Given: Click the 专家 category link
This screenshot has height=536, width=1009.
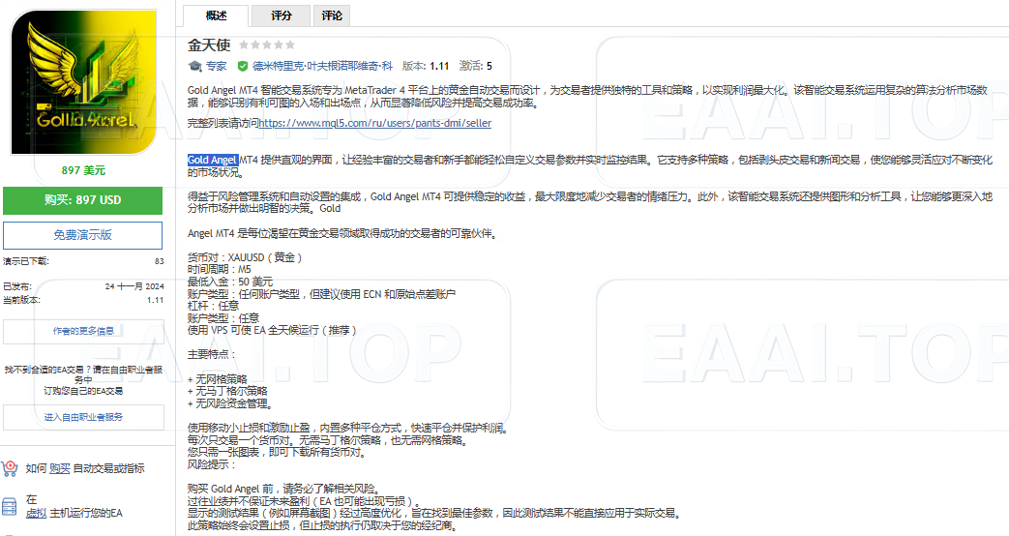Looking at the screenshot, I should [217, 66].
